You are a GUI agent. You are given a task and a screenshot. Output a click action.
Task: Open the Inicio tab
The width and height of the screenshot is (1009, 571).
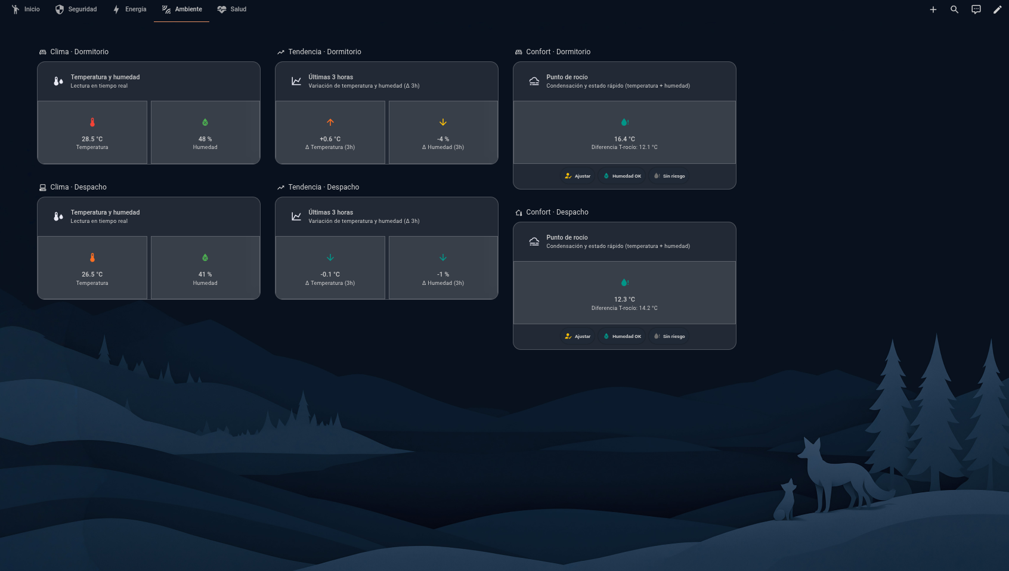[26, 10]
